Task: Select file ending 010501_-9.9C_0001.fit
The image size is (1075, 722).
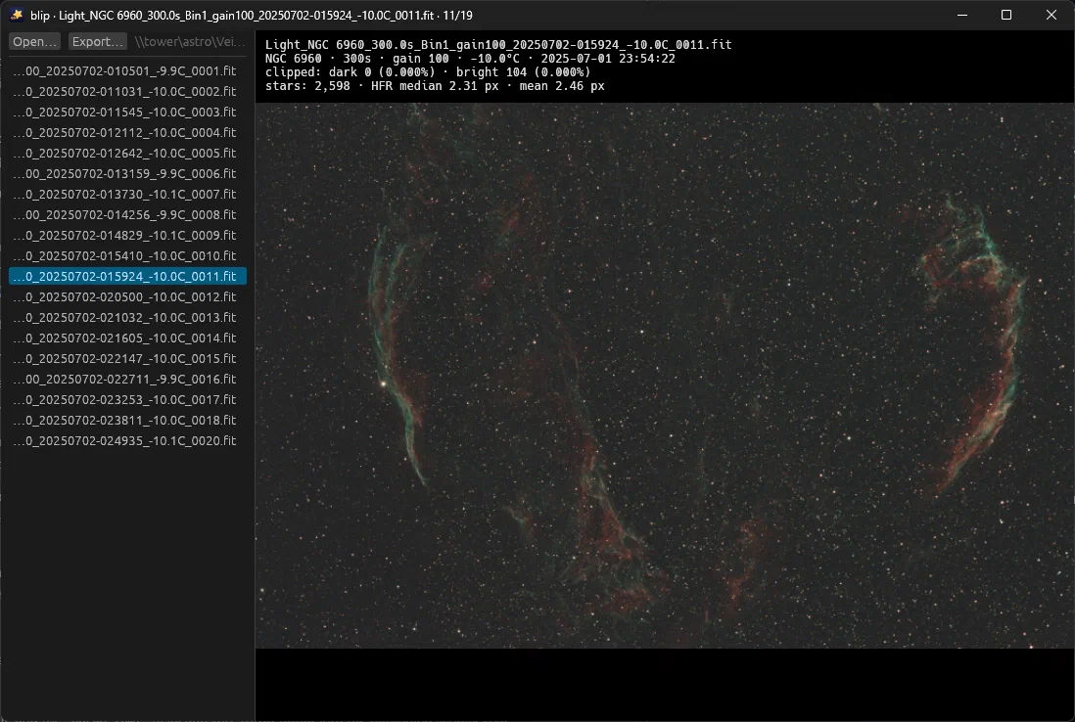Action: (x=127, y=70)
